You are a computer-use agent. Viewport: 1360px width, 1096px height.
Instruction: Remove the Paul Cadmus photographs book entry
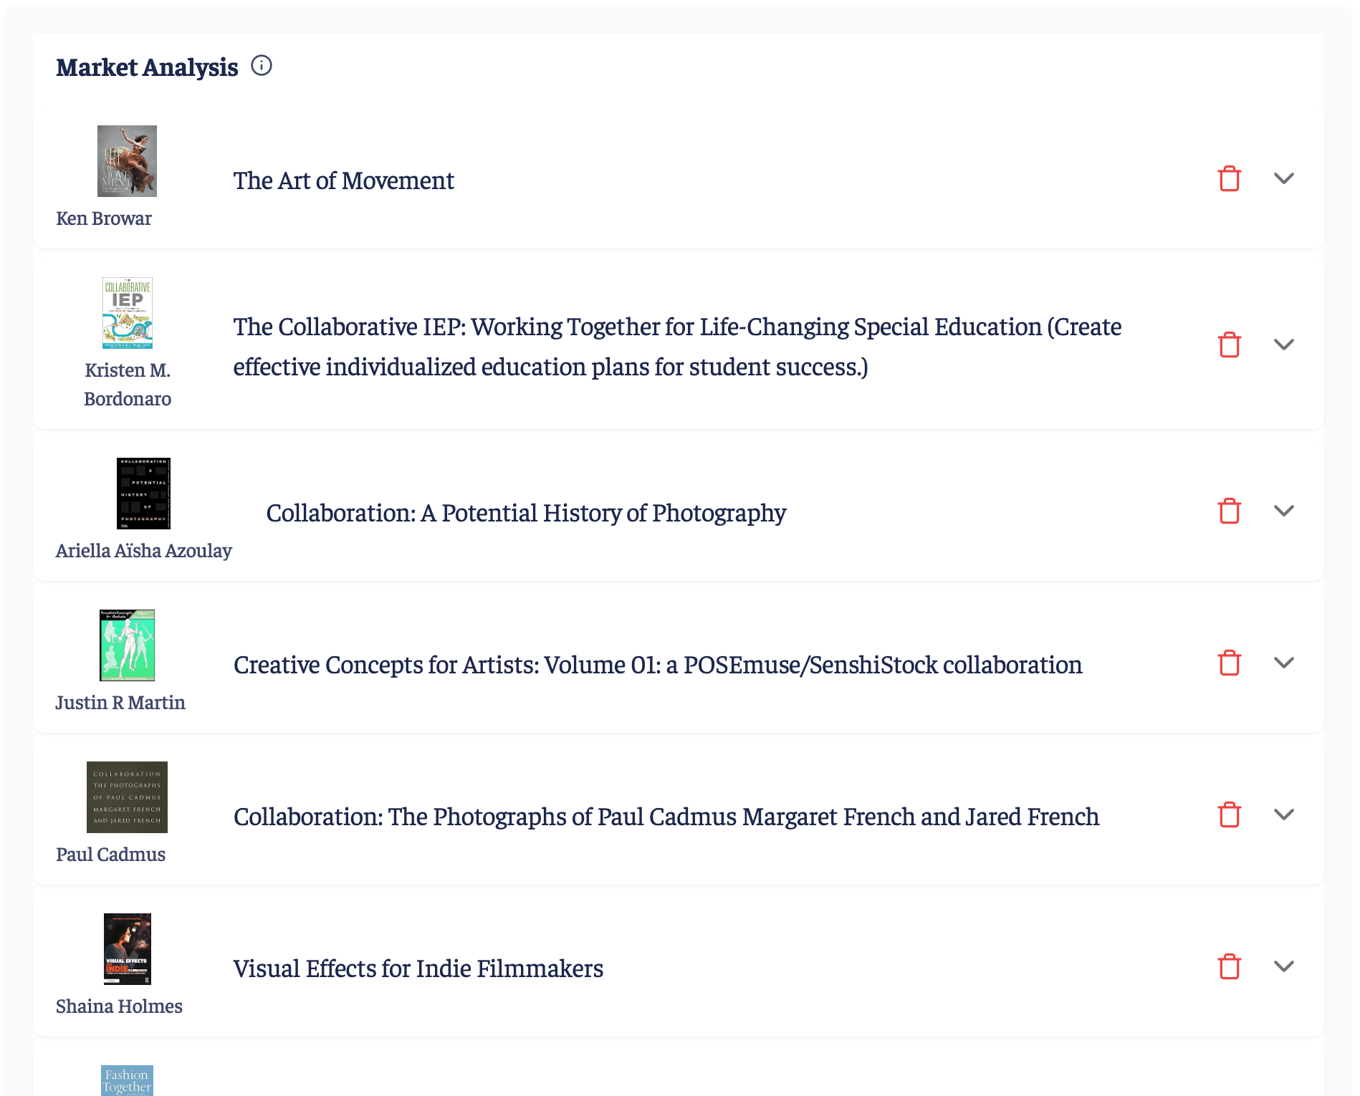pos(1230,815)
